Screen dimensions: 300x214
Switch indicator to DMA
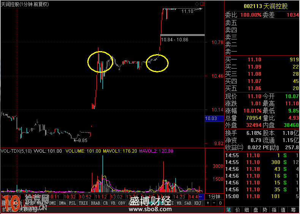(63, 203)
